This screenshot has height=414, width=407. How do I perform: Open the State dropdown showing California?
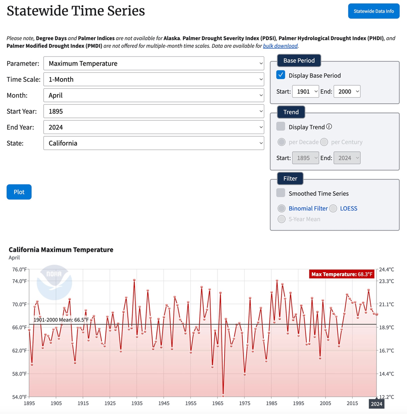(154, 143)
